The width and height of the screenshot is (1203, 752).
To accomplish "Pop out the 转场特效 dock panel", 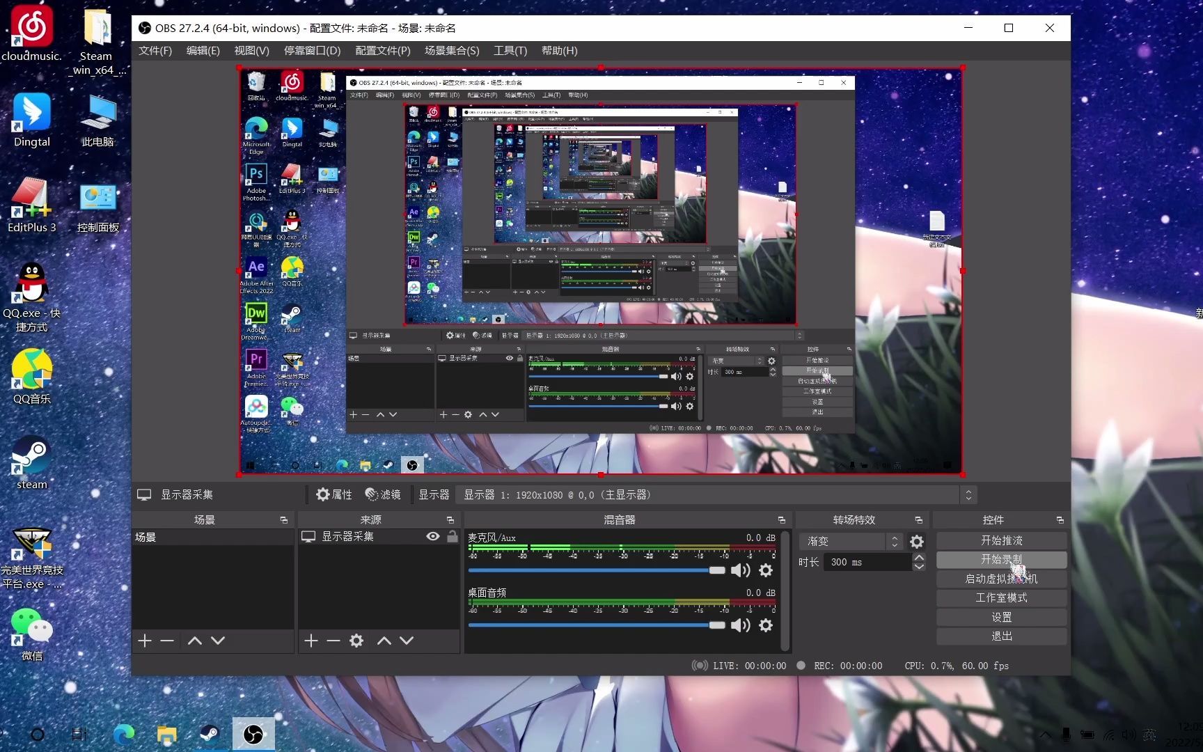I will 918,520.
